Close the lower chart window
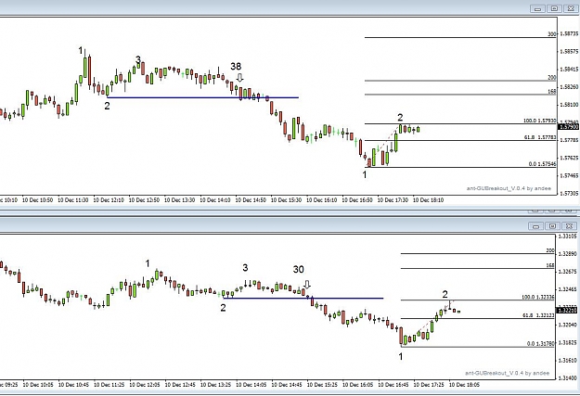 pos(570,226)
